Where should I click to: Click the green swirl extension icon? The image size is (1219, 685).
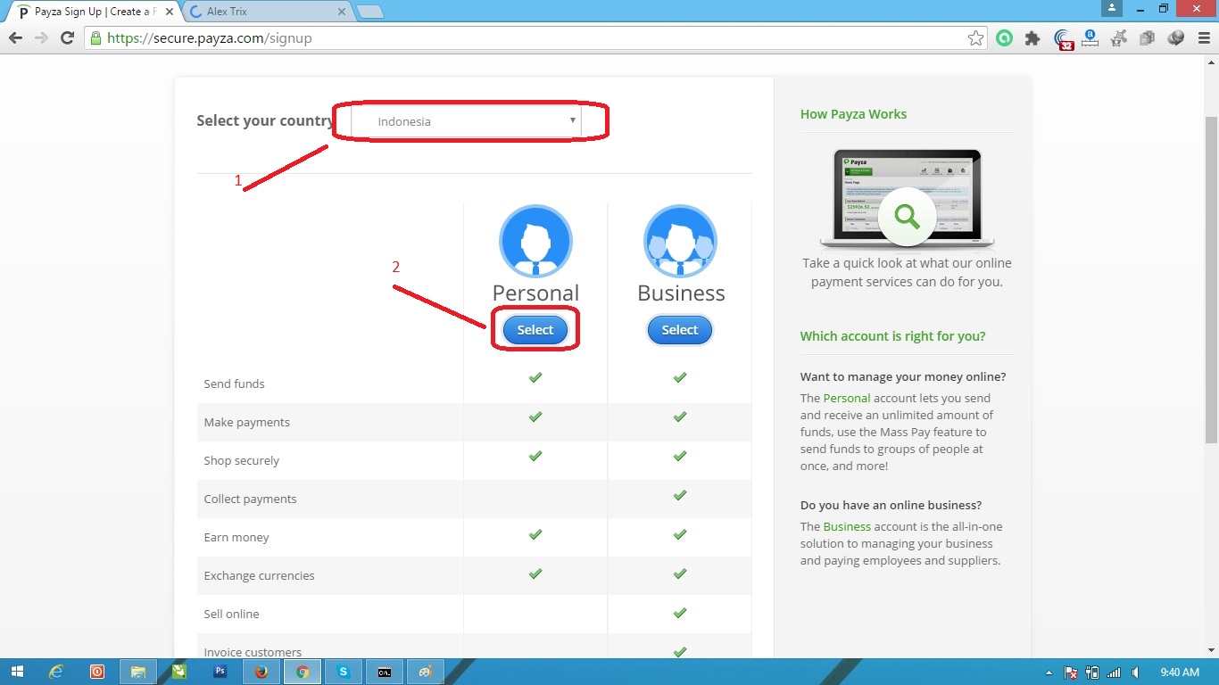click(1005, 38)
